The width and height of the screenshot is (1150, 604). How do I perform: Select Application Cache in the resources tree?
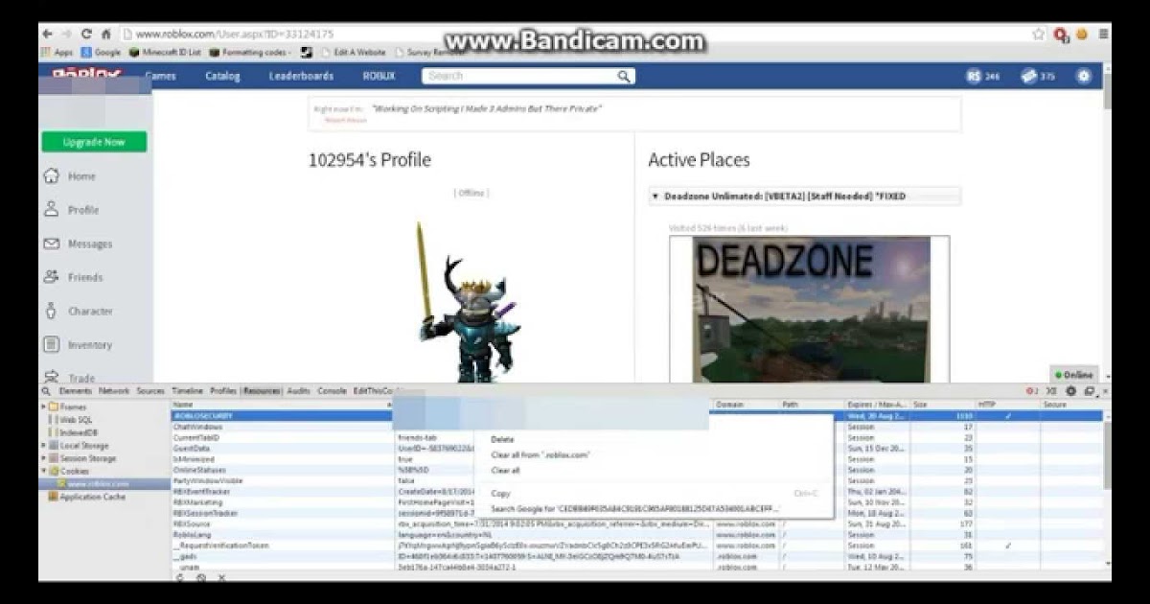(x=86, y=497)
